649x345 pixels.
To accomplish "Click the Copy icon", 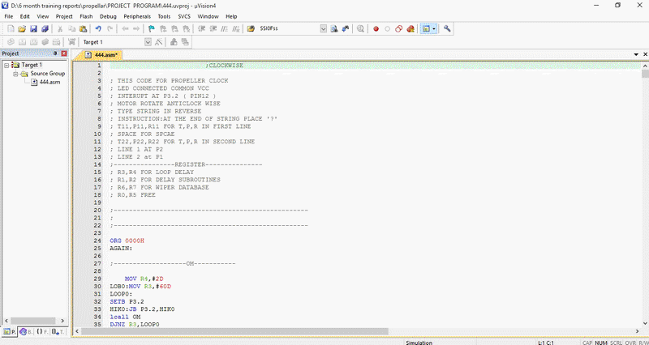I will (71, 29).
